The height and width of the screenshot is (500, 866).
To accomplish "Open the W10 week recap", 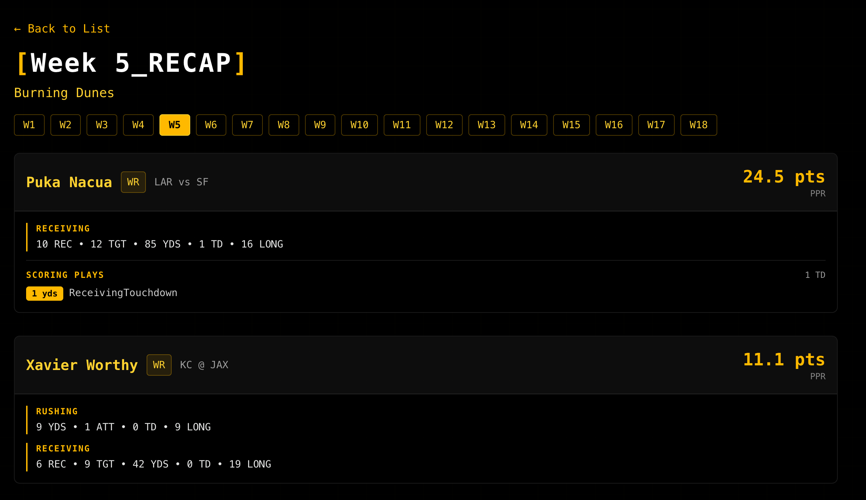I will point(359,125).
